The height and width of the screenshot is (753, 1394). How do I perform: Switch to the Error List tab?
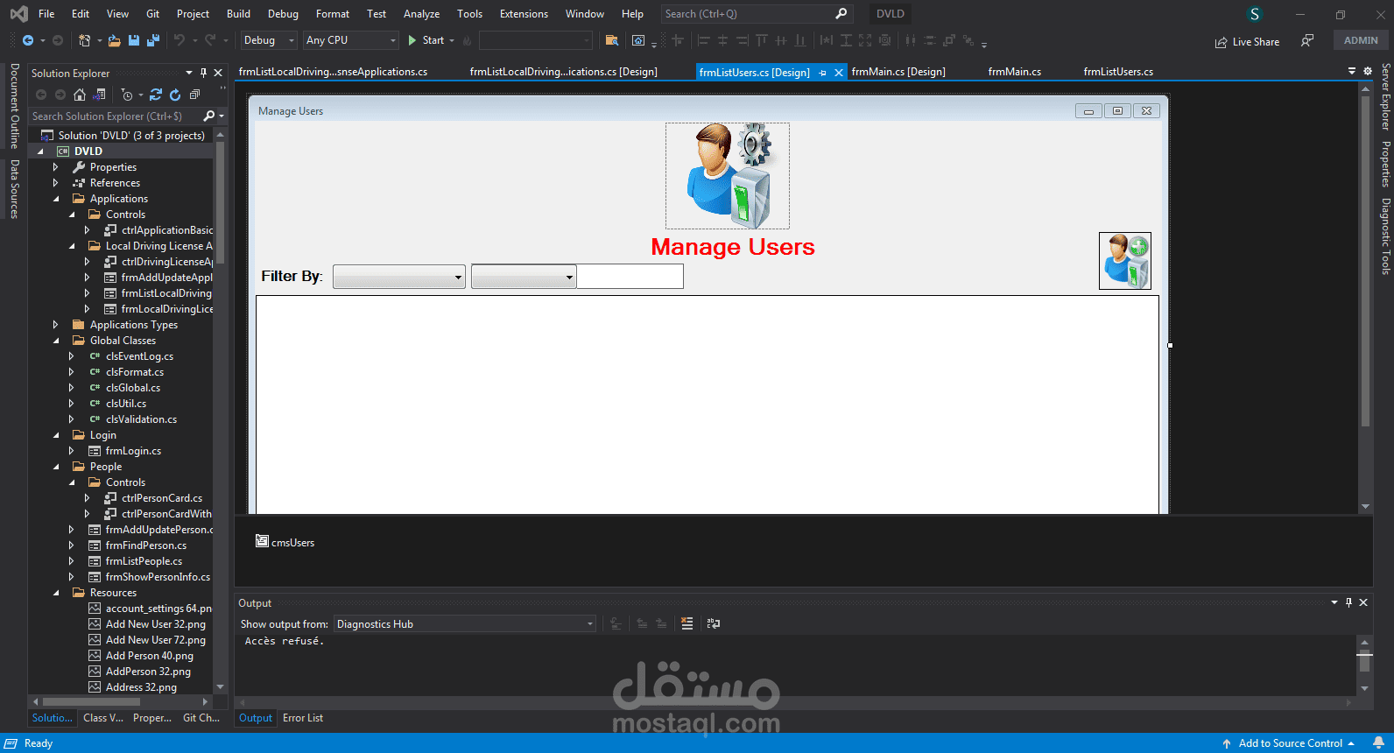pyautogui.click(x=303, y=718)
